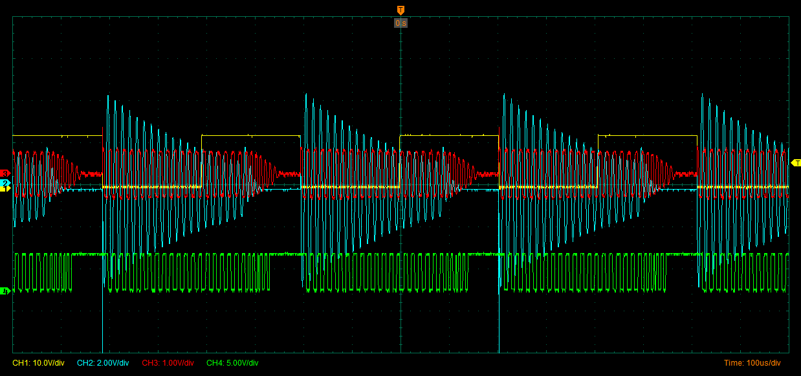Change the Time 100us/div timebase setting
Viewport: 801px width, 376px height.
coord(752,363)
